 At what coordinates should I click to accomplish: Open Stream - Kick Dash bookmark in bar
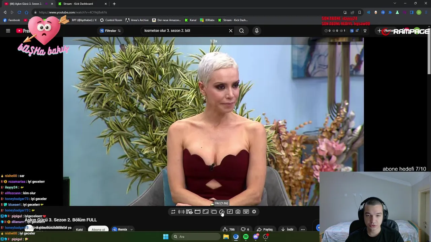click(x=233, y=20)
